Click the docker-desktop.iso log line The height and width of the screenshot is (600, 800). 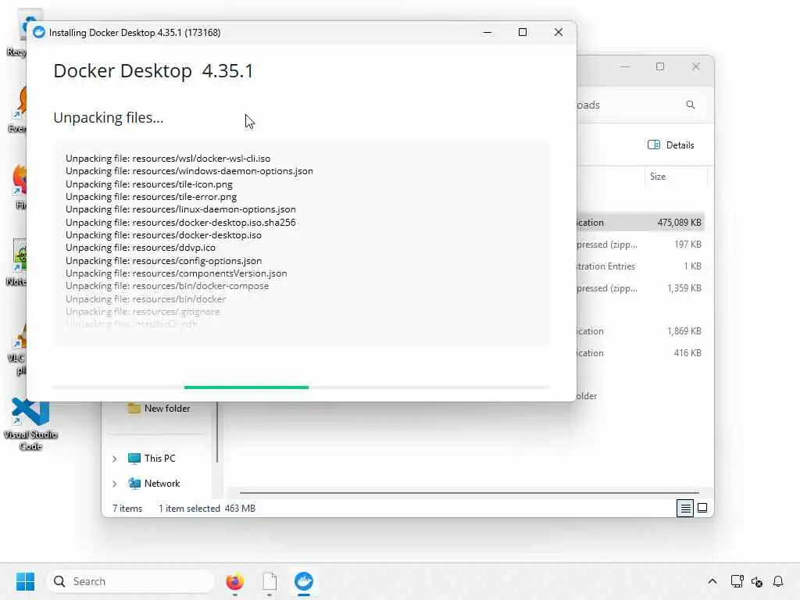tap(163, 235)
